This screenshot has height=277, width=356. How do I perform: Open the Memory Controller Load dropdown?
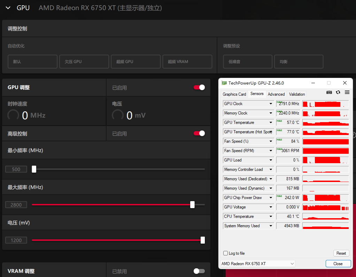pyautogui.click(x=271, y=169)
